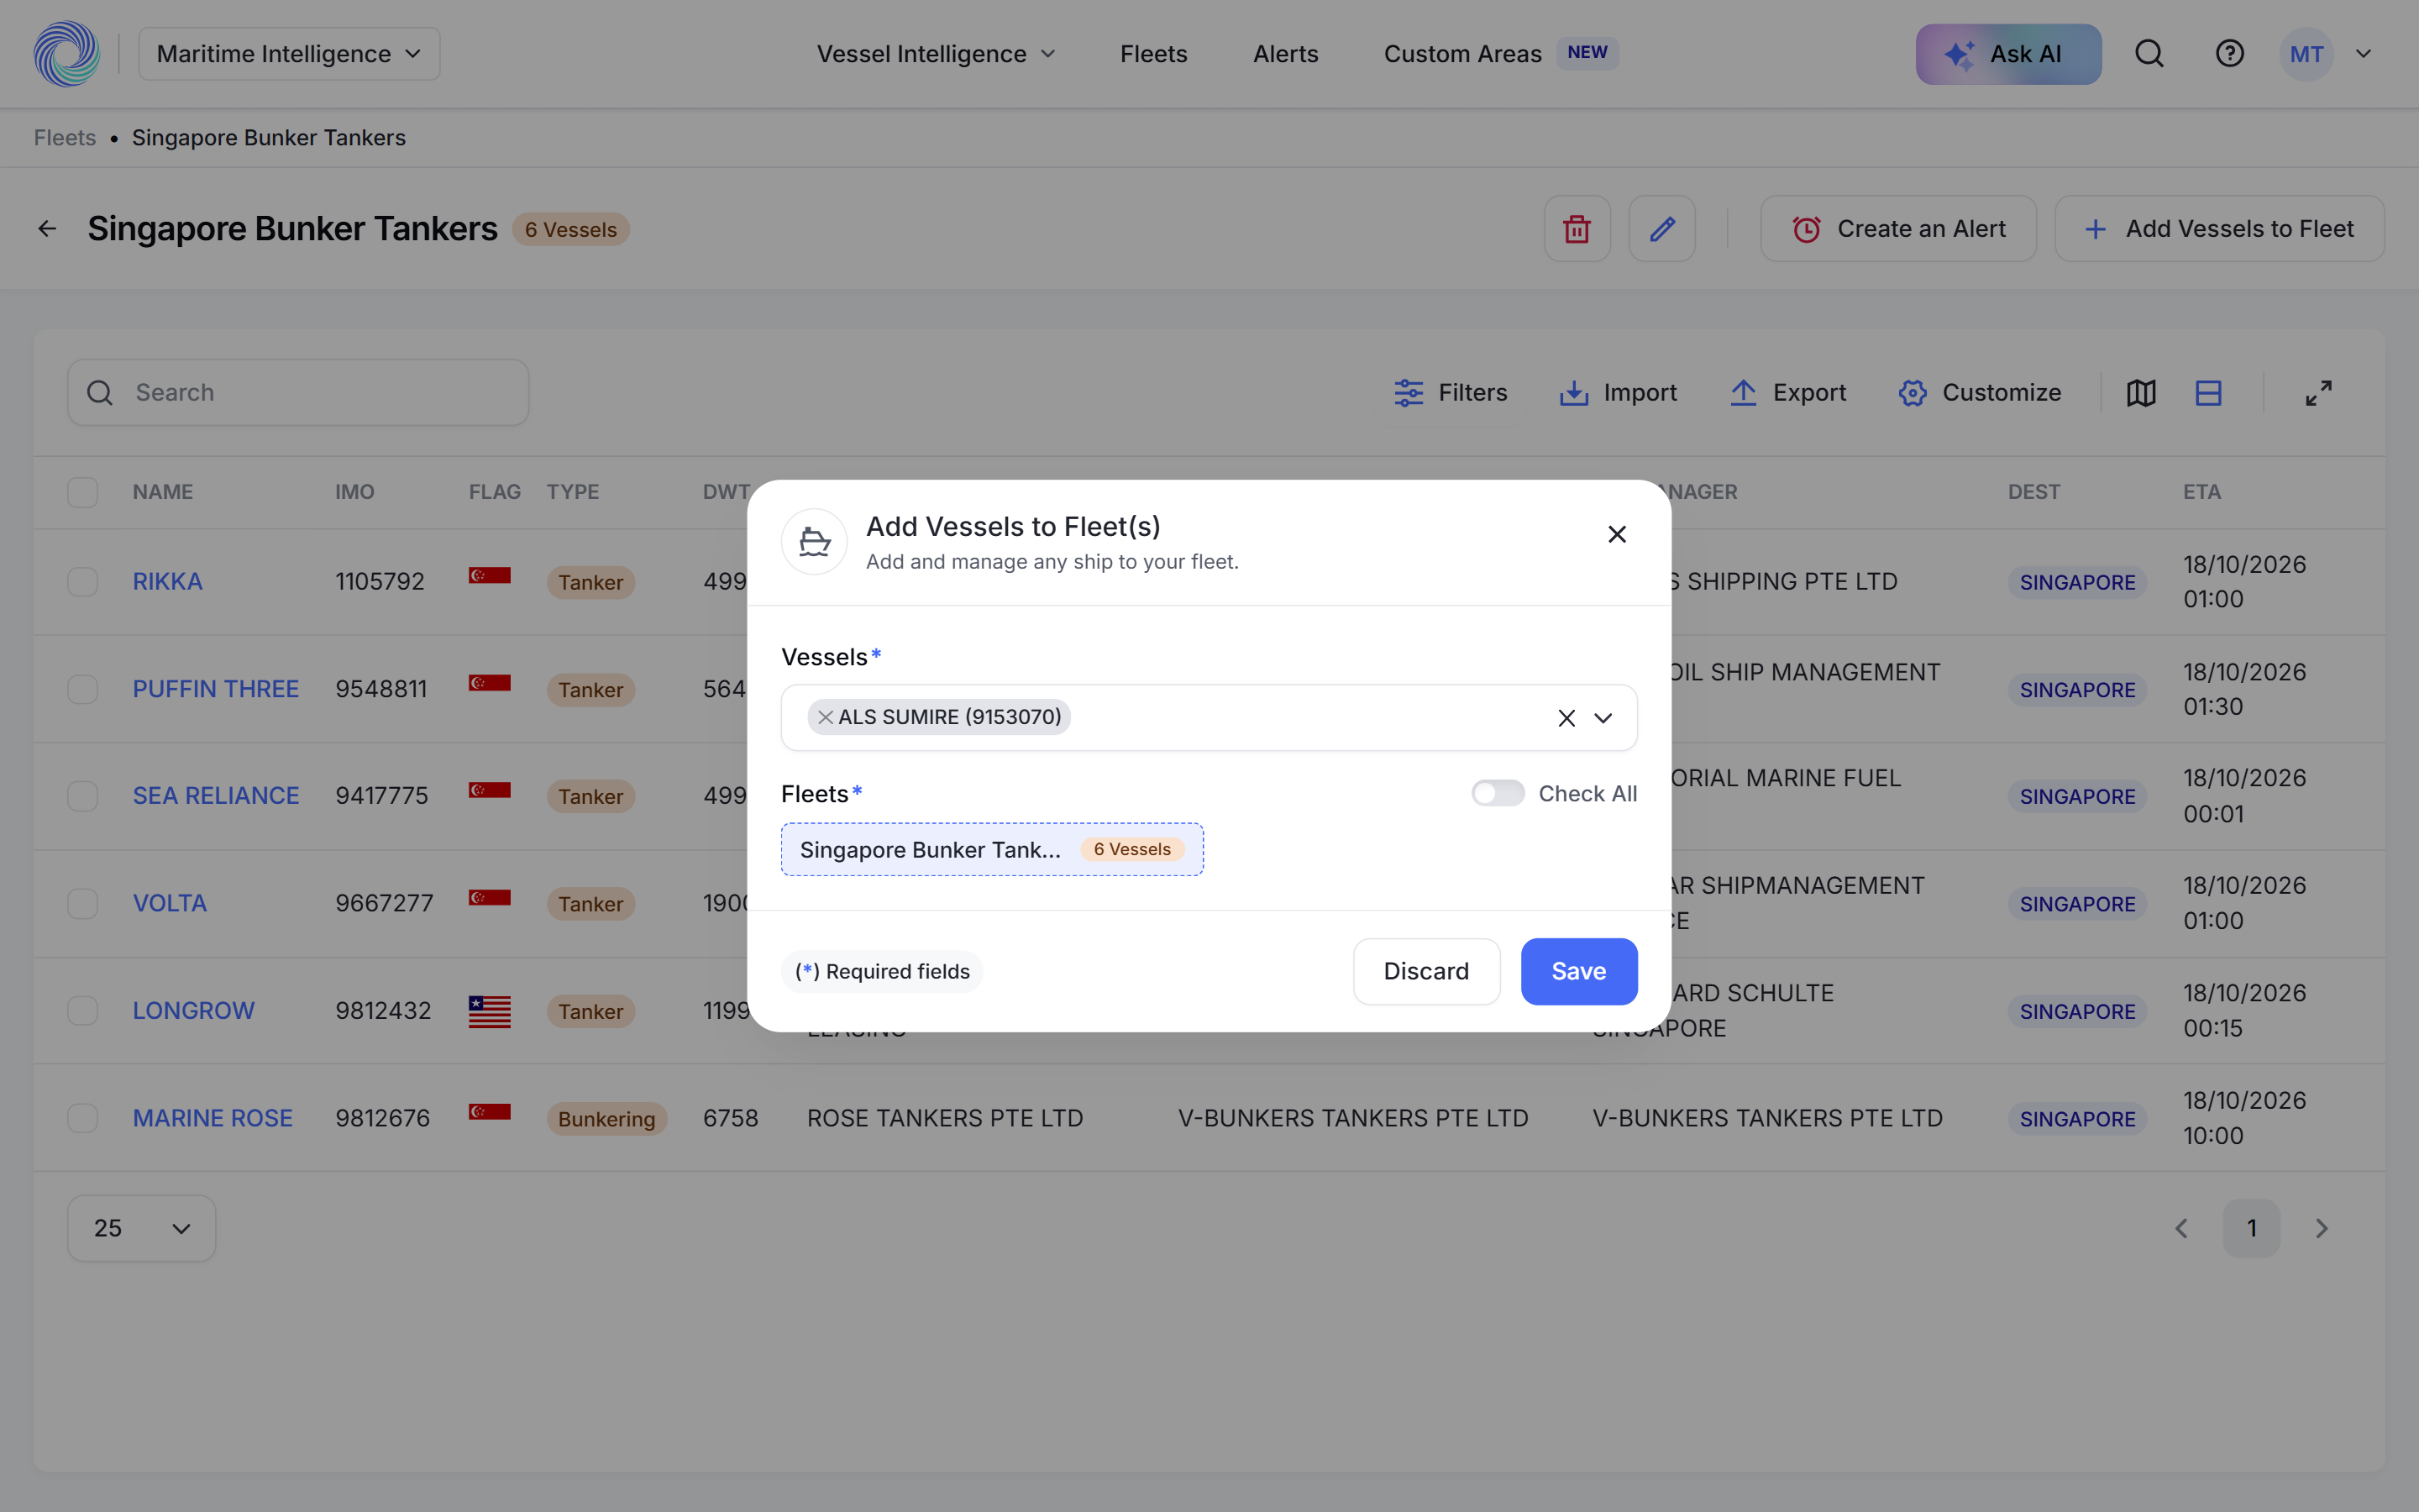
Task: Clear all selected vessels in field
Action: point(1566,718)
